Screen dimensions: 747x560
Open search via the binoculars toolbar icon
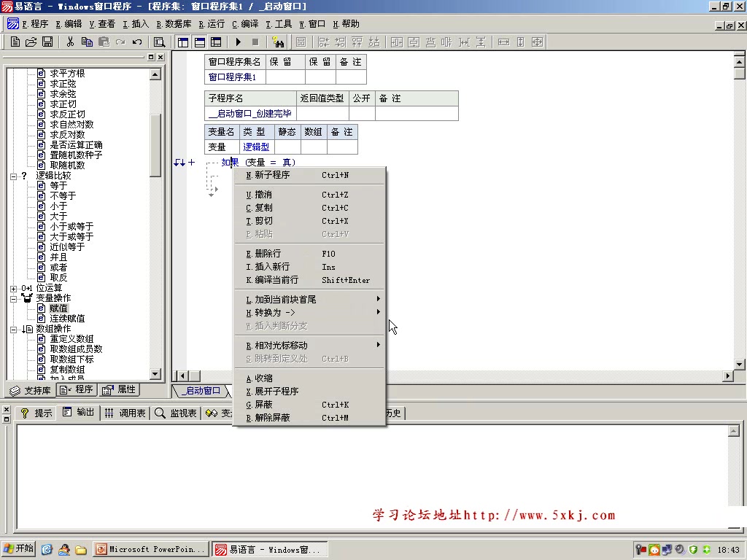pyautogui.click(x=278, y=42)
